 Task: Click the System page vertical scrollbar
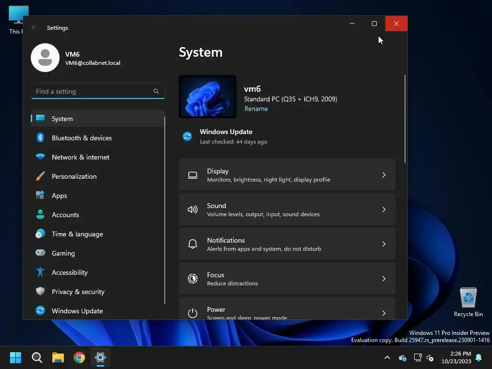point(405,119)
